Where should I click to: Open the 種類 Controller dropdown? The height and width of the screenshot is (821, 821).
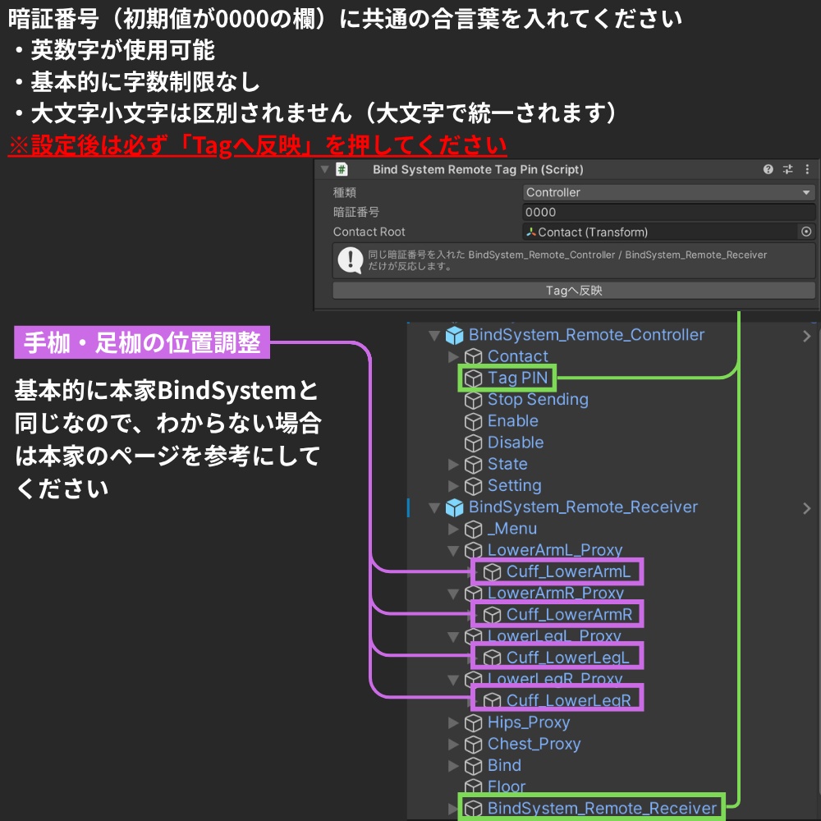(668, 192)
